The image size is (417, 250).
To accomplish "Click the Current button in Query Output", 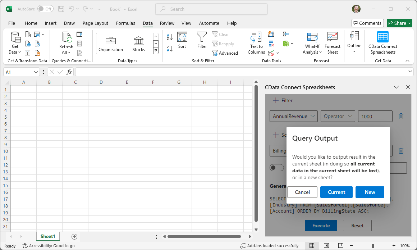I will [x=336, y=192].
